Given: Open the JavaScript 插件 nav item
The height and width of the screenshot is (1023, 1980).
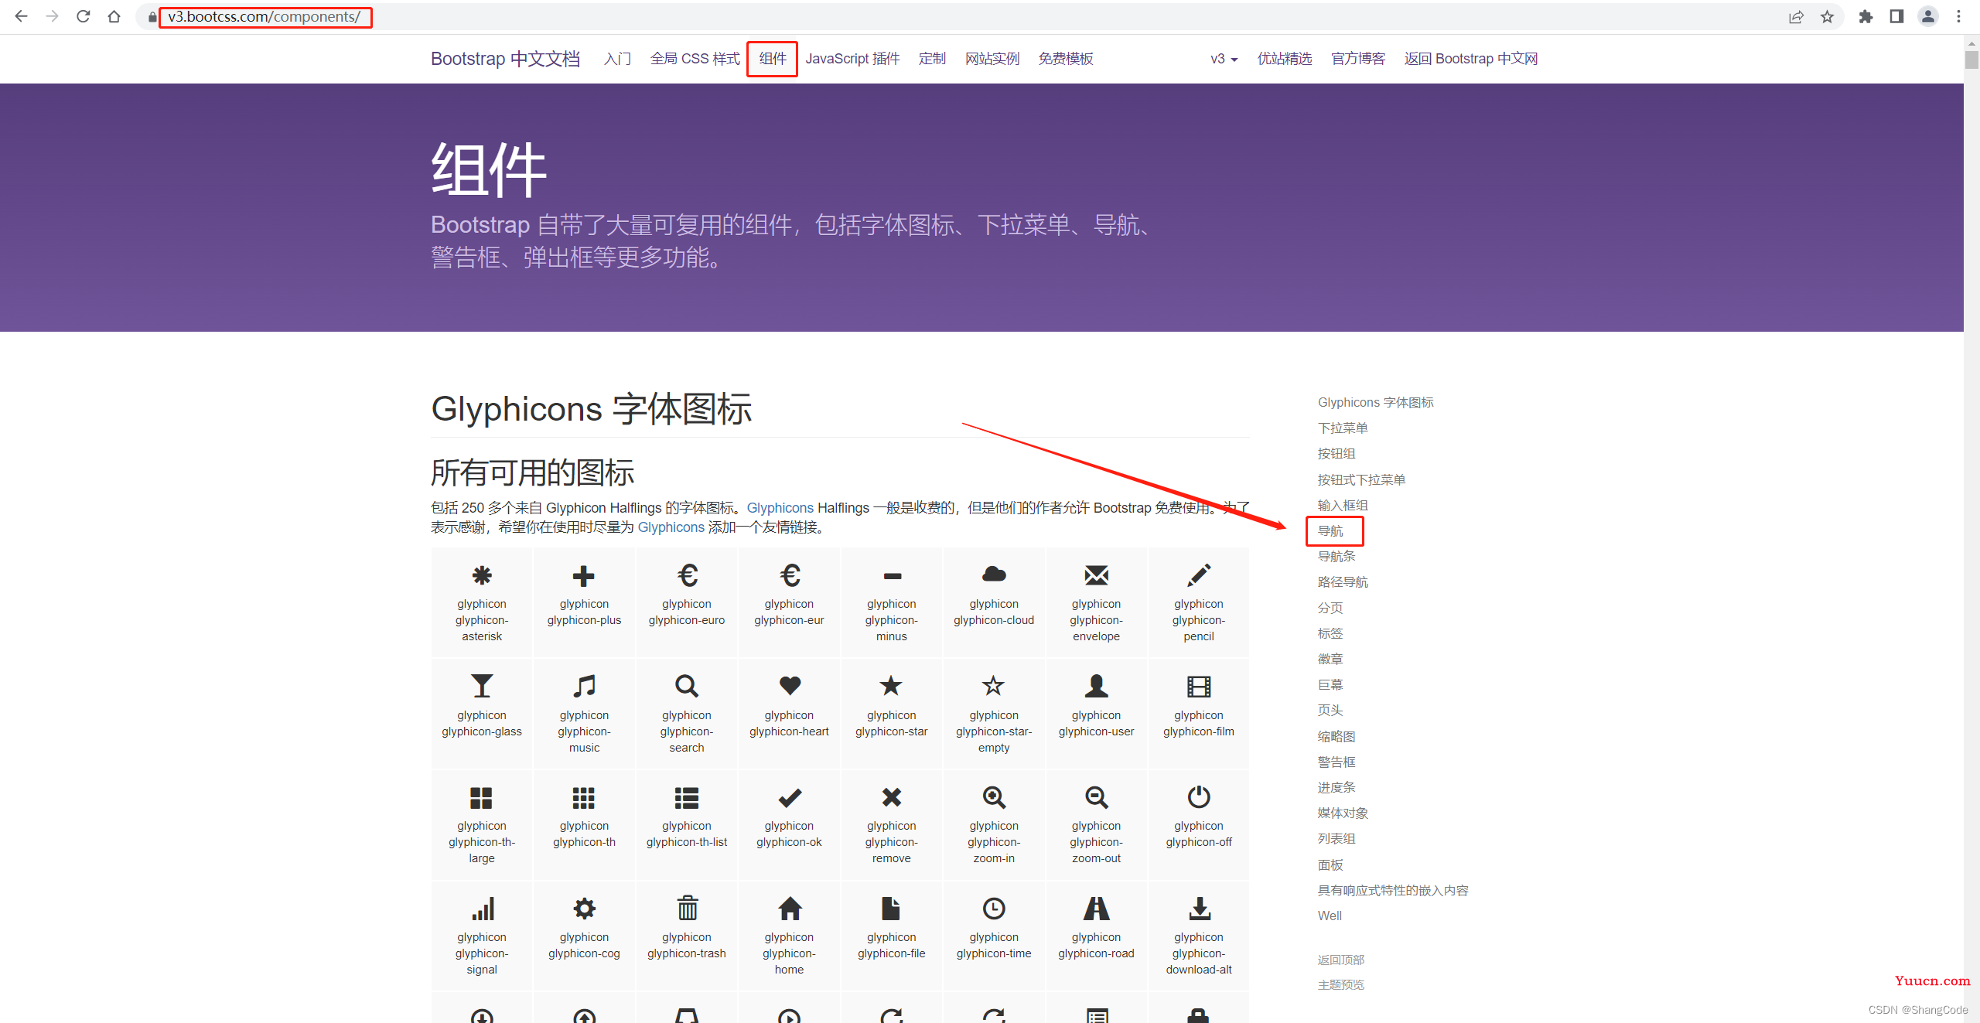Looking at the screenshot, I should tap(852, 59).
